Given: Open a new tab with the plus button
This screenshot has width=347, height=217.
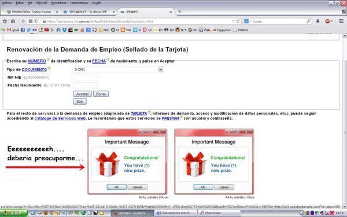Looking at the screenshot, I should [x=180, y=12].
